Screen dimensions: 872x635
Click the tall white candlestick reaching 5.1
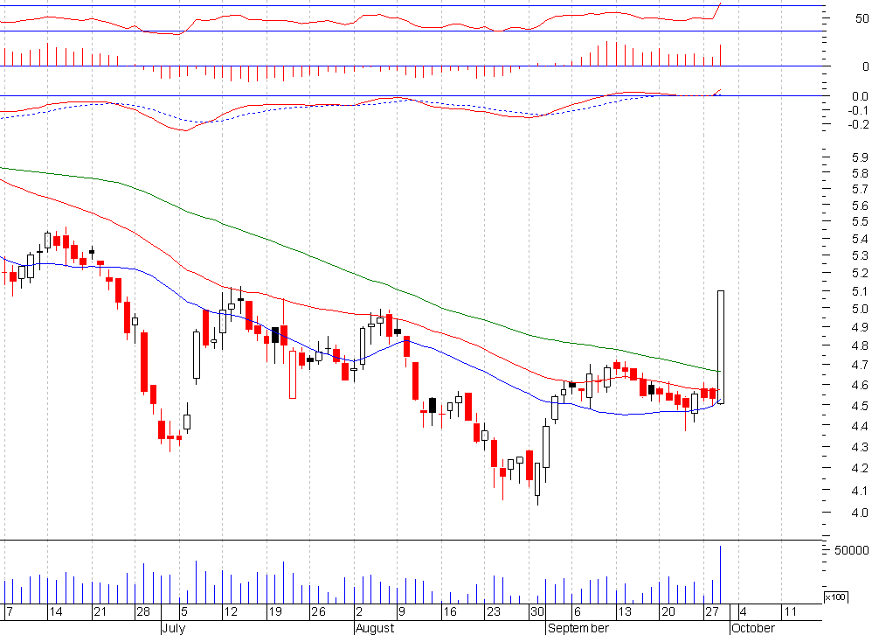tap(721, 347)
